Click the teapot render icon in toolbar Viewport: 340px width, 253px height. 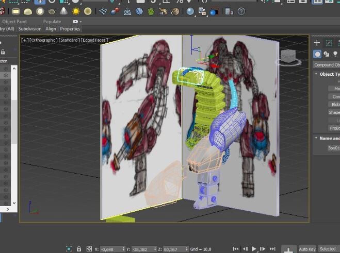52,11
